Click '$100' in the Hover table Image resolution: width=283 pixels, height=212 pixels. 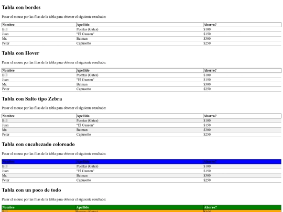207,75
